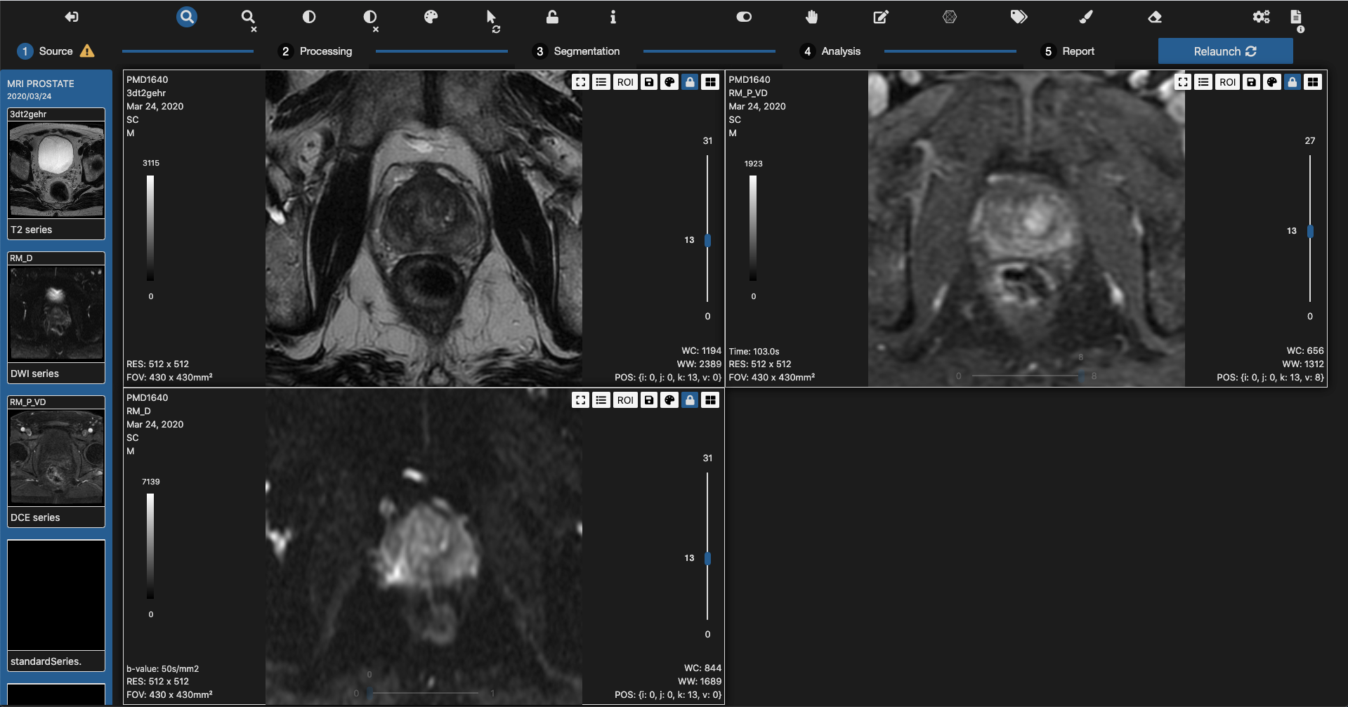Click the grid layout icon in 3dt2gehr viewport
Viewport: 1348px width, 707px height.
click(711, 82)
